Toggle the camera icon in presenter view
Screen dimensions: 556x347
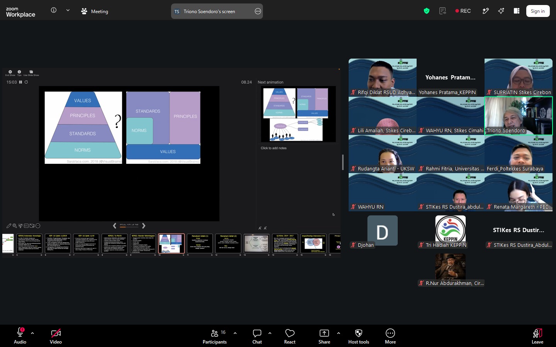coord(32,226)
